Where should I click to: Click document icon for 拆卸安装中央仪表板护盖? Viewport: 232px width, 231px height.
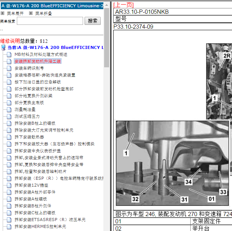tap(9, 151)
